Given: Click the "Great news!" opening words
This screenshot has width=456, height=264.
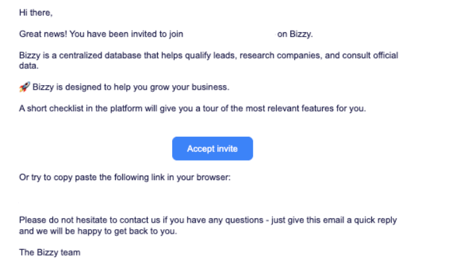Looking at the screenshot, I should coord(43,34).
